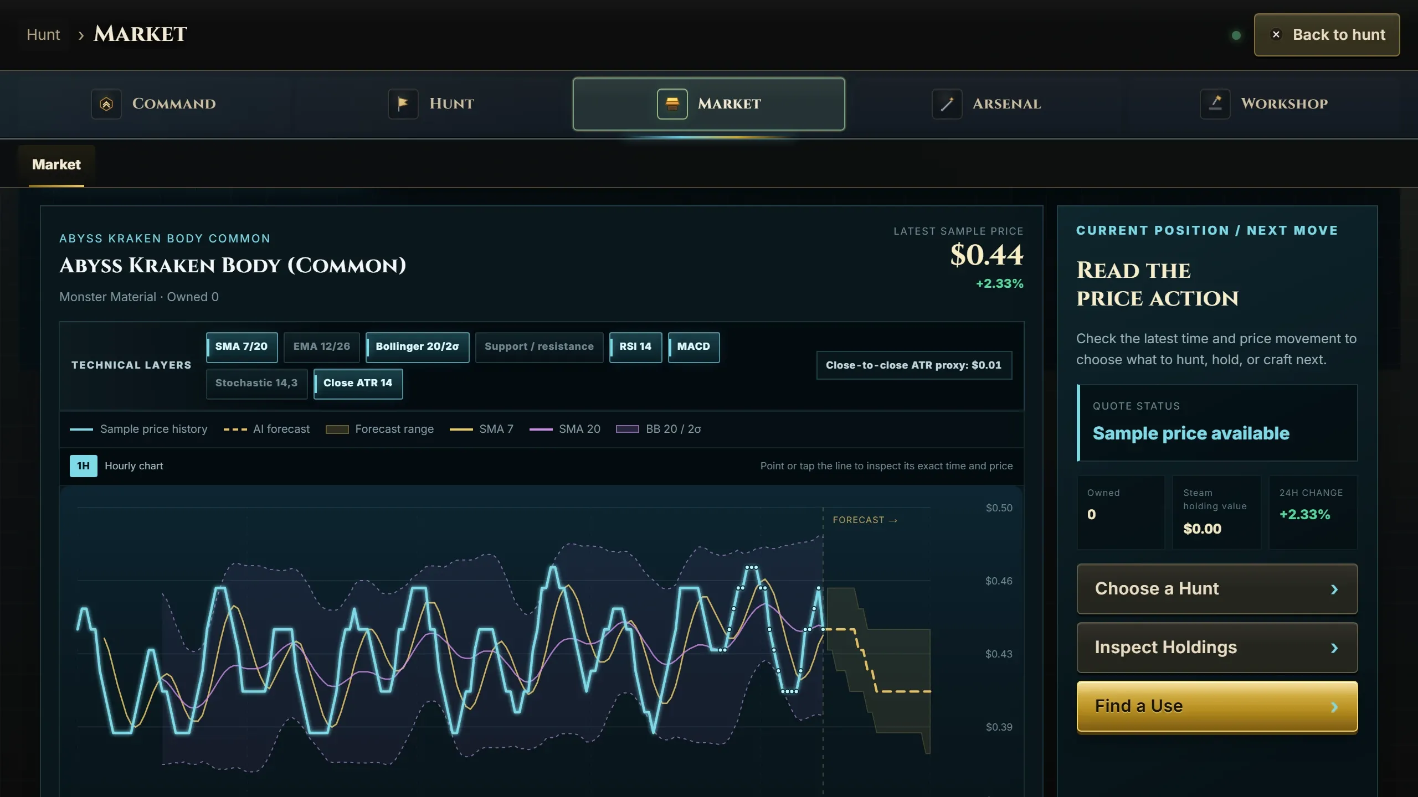Viewport: 1418px width, 797px height.
Task: Click the latest price point on the chart line
Action: point(823,629)
